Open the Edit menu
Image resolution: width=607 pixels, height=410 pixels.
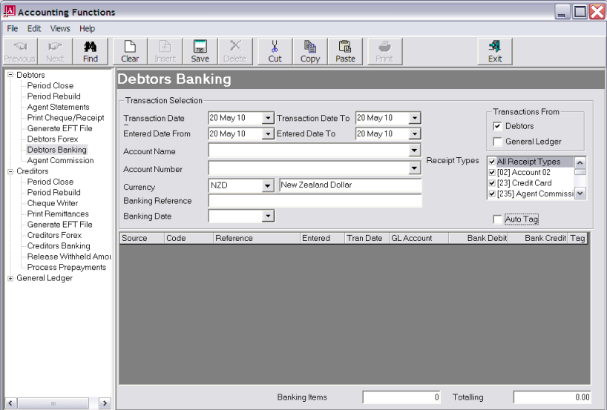pyautogui.click(x=34, y=29)
